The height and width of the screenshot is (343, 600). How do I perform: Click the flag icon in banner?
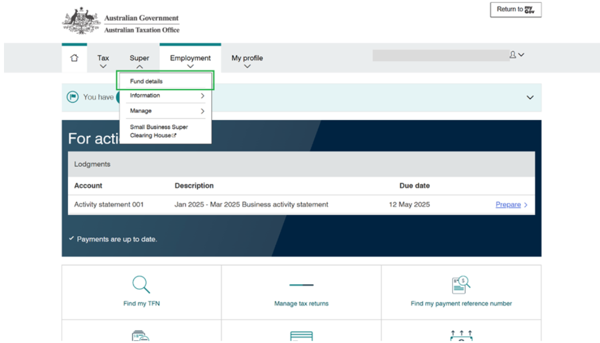tap(72, 97)
